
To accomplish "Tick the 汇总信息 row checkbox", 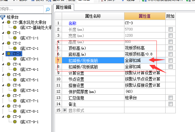I will click(171, 98).
